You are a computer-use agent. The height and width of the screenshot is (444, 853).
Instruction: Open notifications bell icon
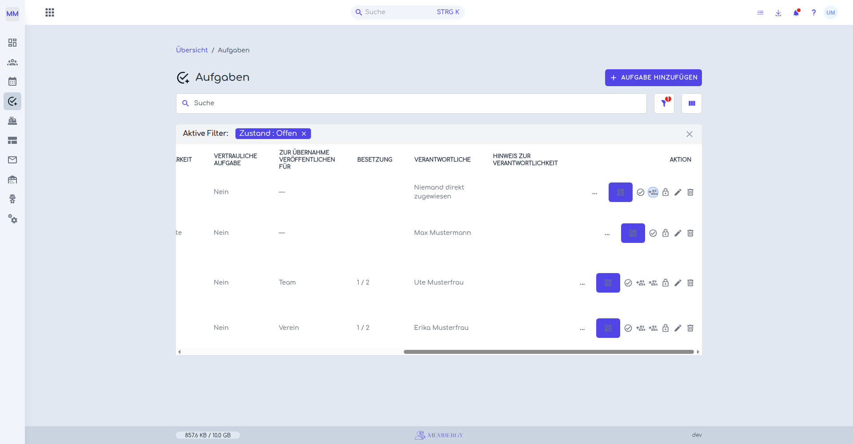(796, 12)
